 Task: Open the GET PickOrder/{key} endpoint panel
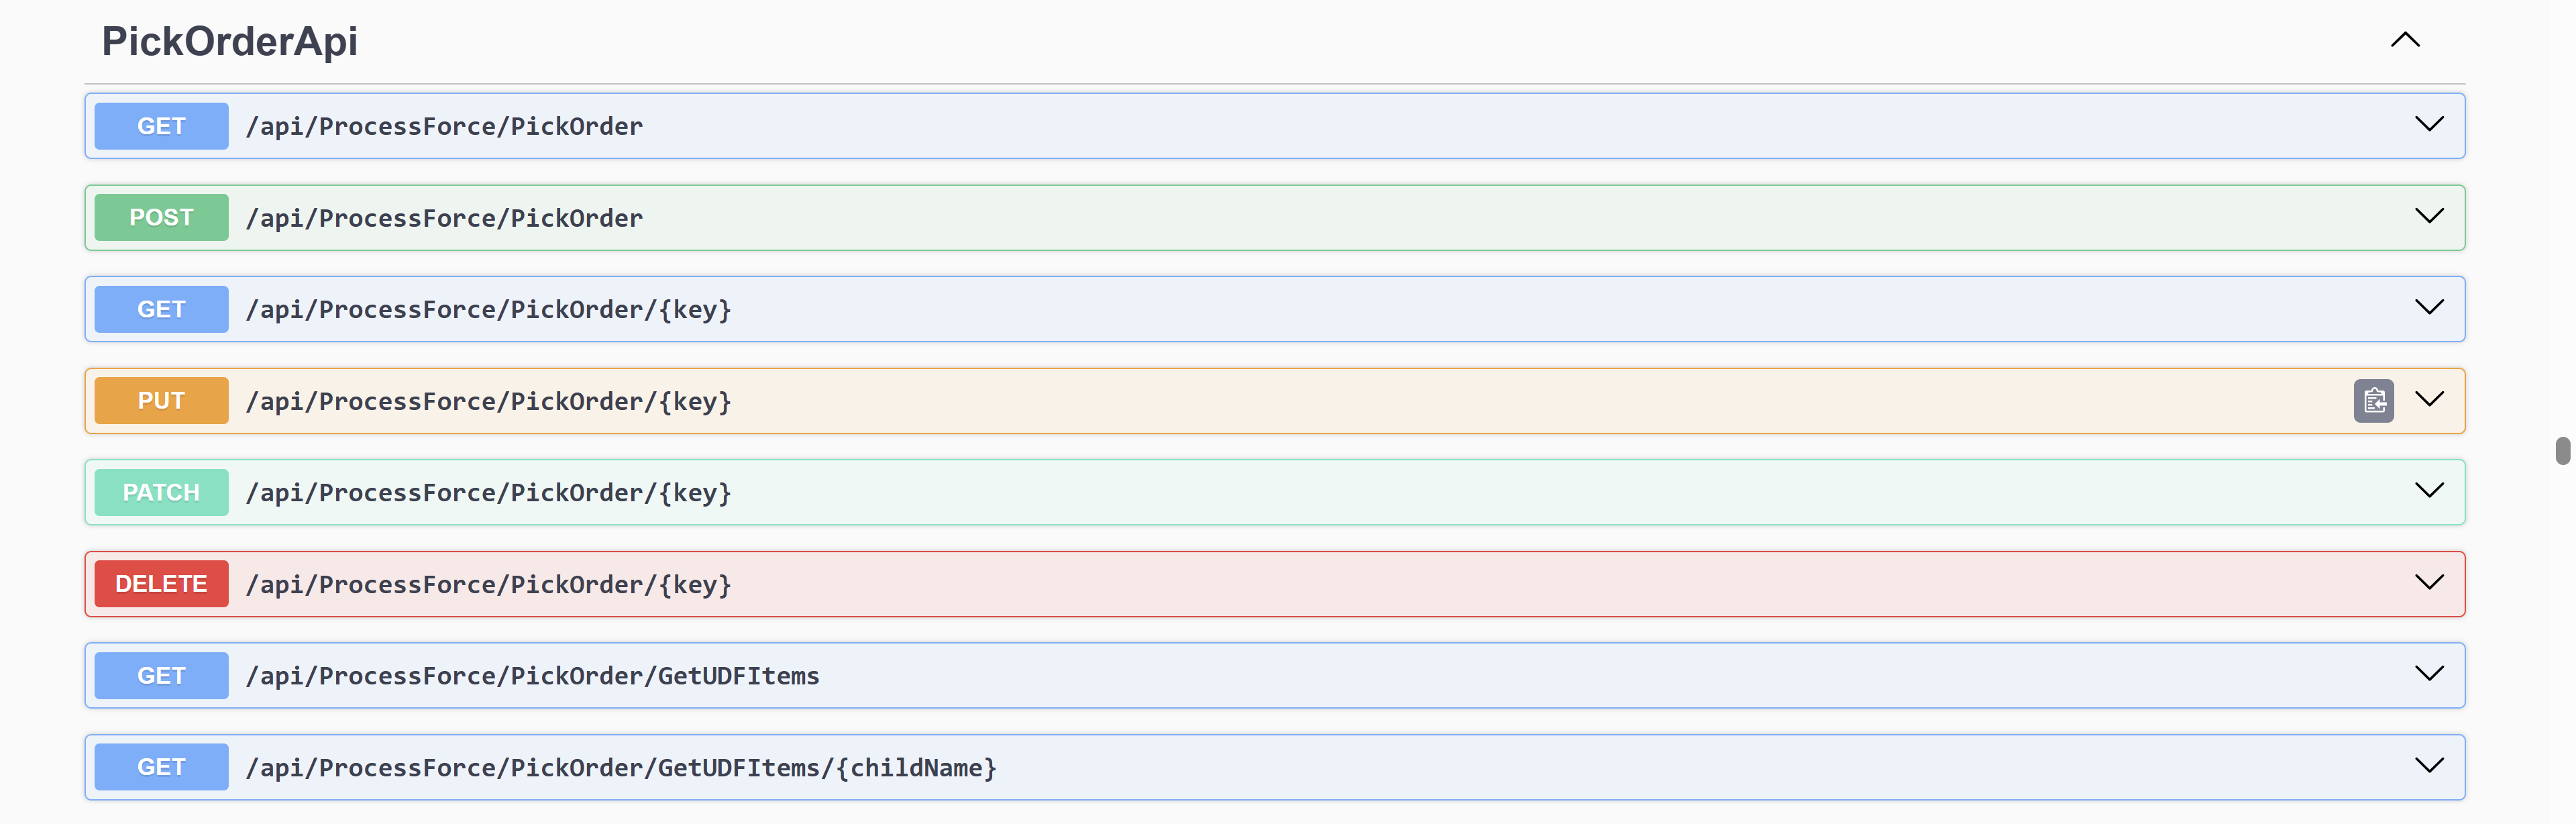pyautogui.click(x=2430, y=307)
